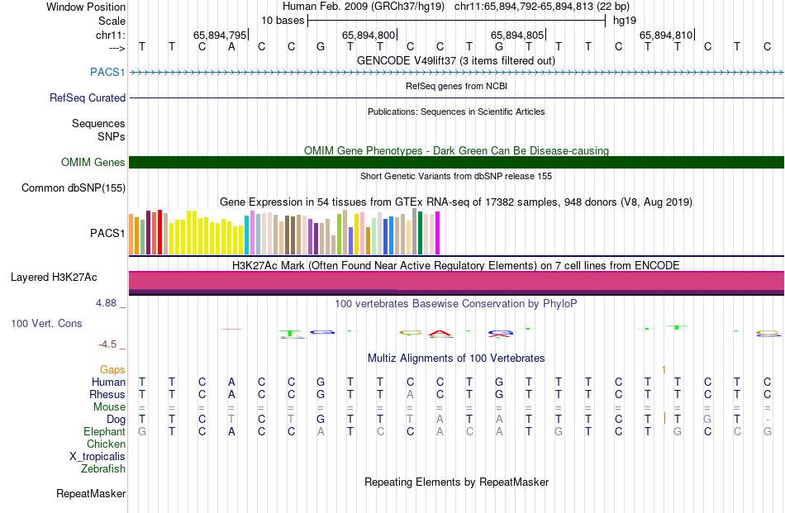Select the Common dbSNP(155) track label
Screen dimensions: 785x513
[x=73, y=188]
